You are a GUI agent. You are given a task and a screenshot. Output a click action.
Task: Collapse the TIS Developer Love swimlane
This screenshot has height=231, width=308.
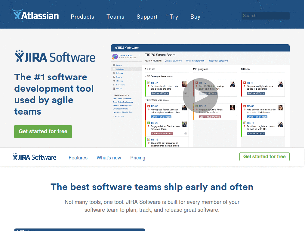pos(146,76)
